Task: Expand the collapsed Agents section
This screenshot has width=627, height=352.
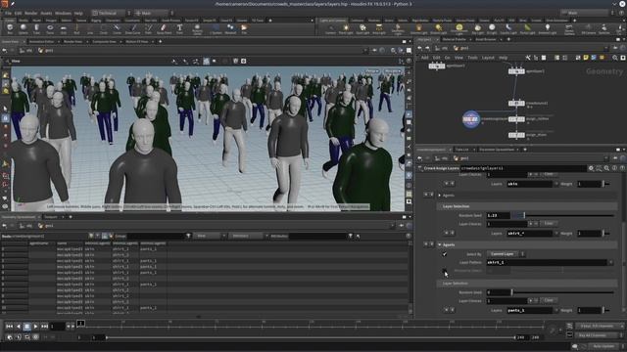Action: (x=440, y=196)
